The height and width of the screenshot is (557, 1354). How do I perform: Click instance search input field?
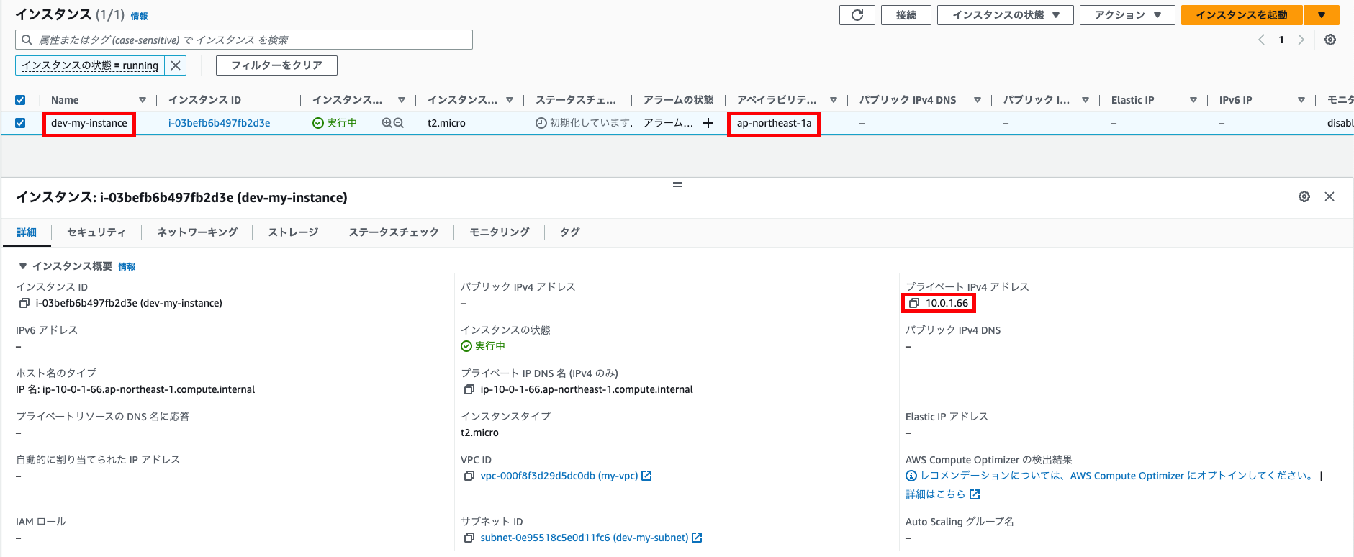(244, 40)
